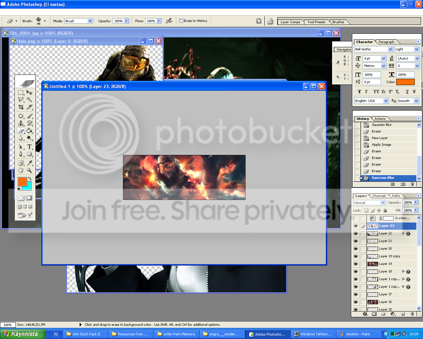Select the Eyedropper tool
The height and width of the screenshot is (339, 423).
pos(29,163)
